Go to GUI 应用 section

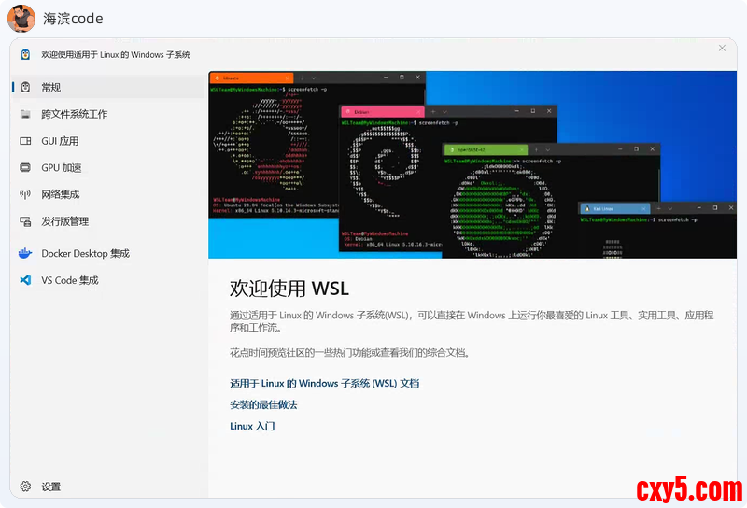(x=109, y=141)
